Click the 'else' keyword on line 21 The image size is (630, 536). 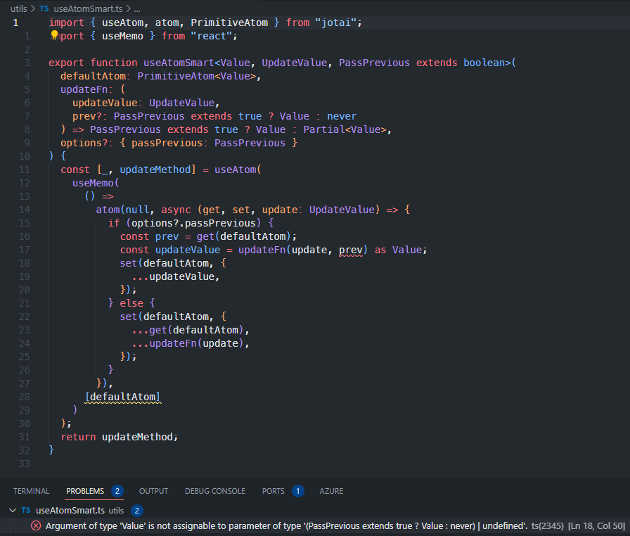[131, 303]
